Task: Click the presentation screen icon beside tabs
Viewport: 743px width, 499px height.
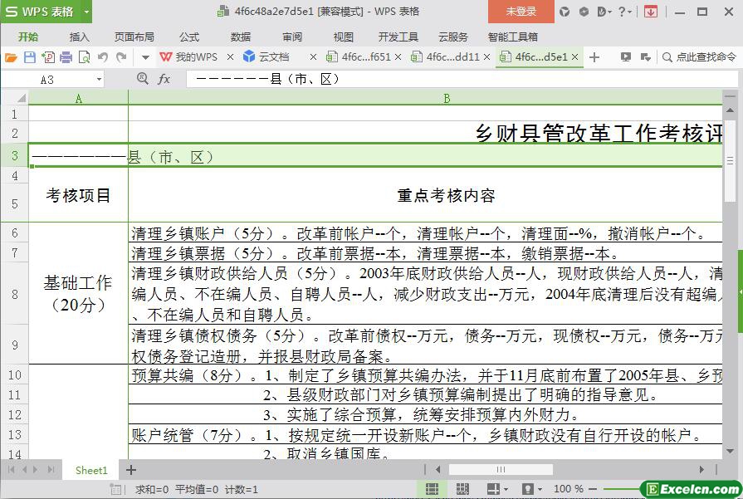Action: (x=626, y=57)
